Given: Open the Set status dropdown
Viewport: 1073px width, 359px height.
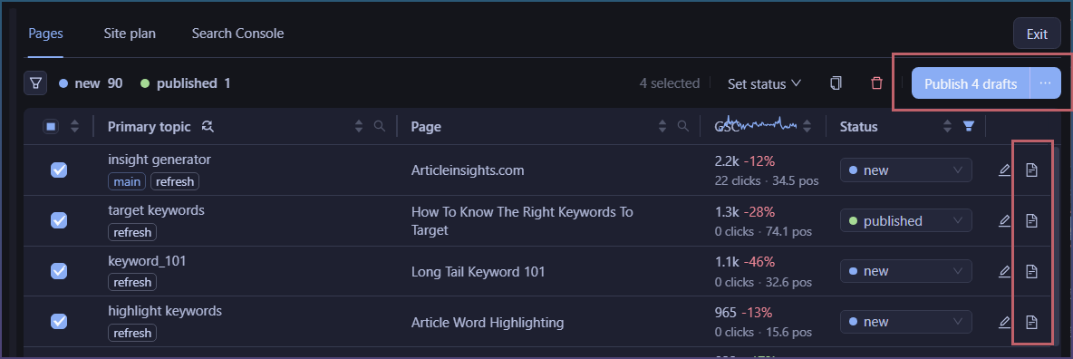Looking at the screenshot, I should pos(764,83).
